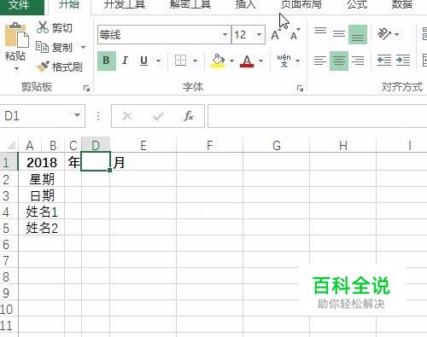Viewport: 427px width, 337px height.
Task: Open the clipboard group dialog launcher
Action: point(86,89)
